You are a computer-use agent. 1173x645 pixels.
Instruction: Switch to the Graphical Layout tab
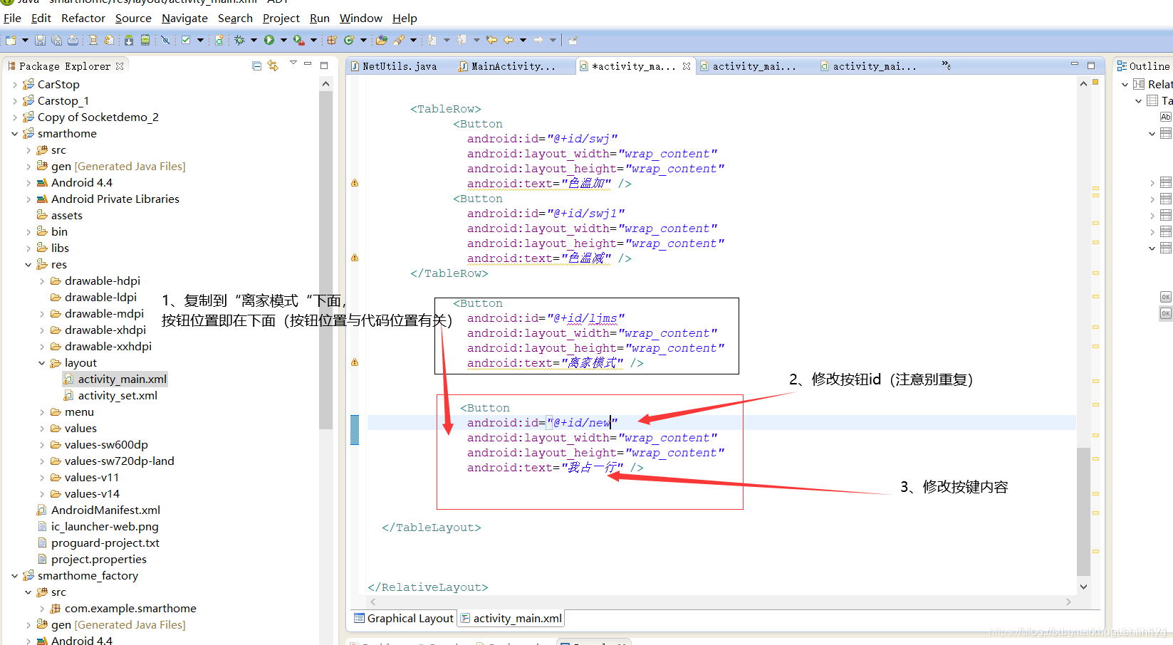(x=404, y=618)
